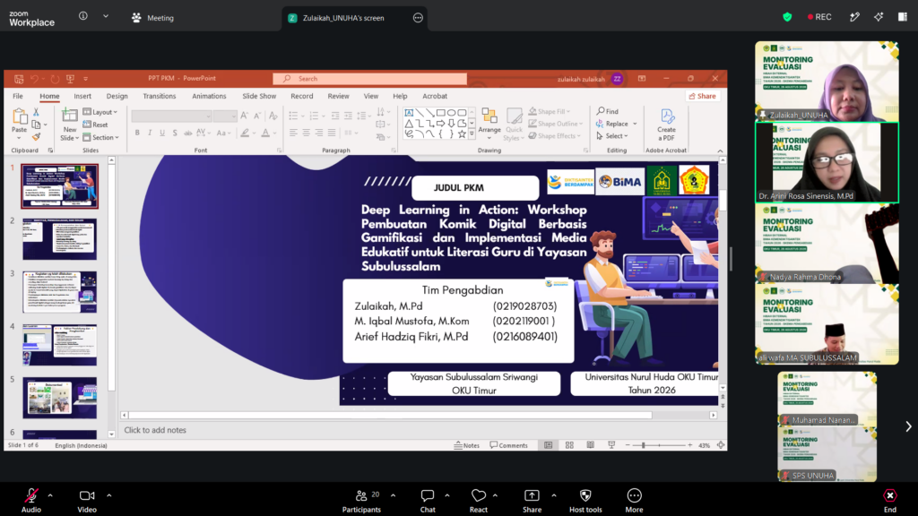Image resolution: width=918 pixels, height=516 pixels.
Task: Open the Participants options caret
Action: (393, 495)
